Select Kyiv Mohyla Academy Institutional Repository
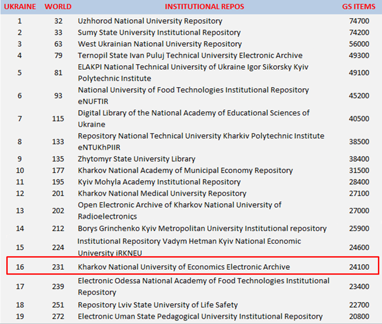Image resolution: width=382 pixels, height=324 pixels. [159, 182]
